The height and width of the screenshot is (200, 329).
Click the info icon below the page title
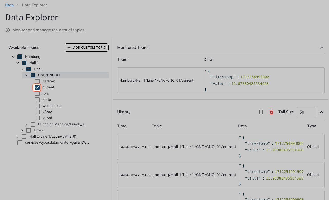pos(8,30)
